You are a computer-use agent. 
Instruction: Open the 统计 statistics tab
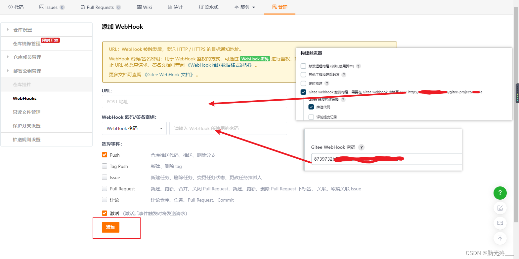click(175, 7)
